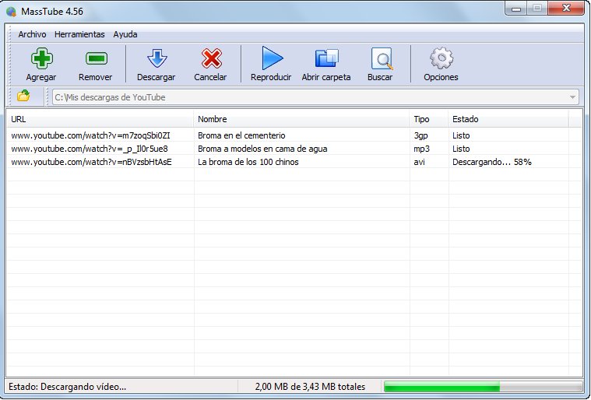Sort by the Nombre column header

301,119
